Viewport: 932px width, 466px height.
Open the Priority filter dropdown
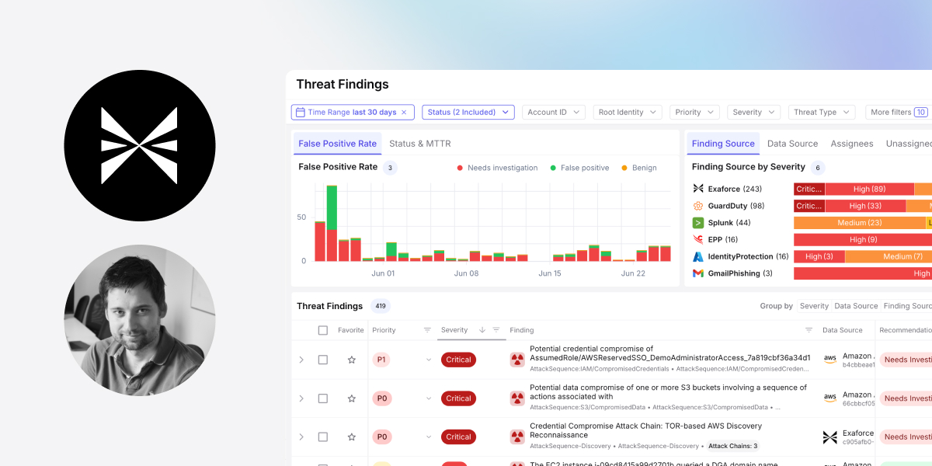[x=694, y=113]
